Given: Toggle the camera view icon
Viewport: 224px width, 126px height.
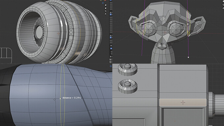Looking at the screenshot, I should coord(105,11).
